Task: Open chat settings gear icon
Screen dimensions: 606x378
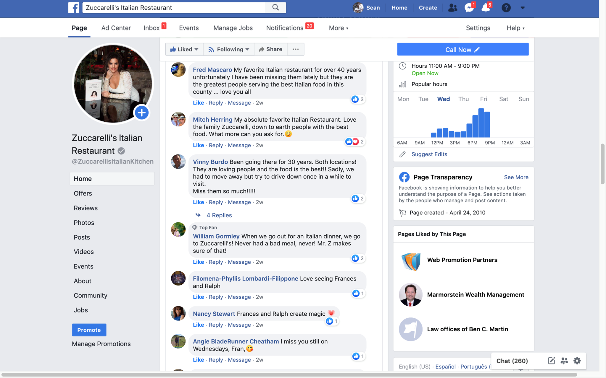Action: coord(577,361)
